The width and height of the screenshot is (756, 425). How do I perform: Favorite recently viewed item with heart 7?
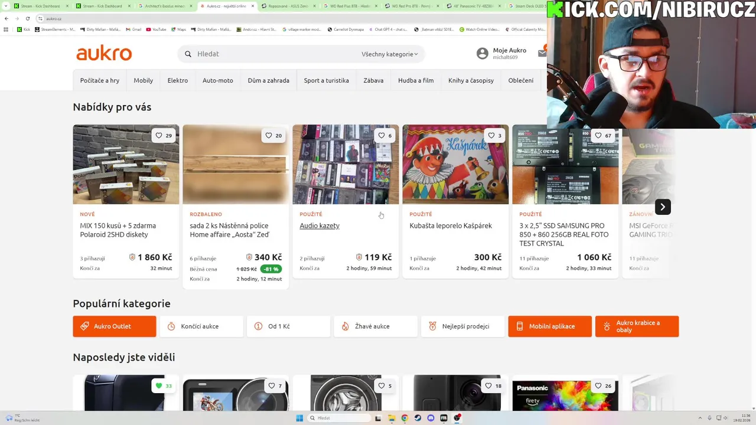[275, 386]
